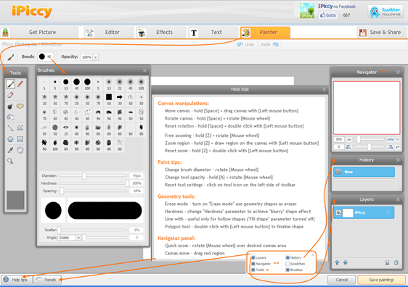The width and height of the screenshot is (408, 287).
Task: Pick the eye-shaped tool in Tools panel
Action: click(x=10, y=117)
